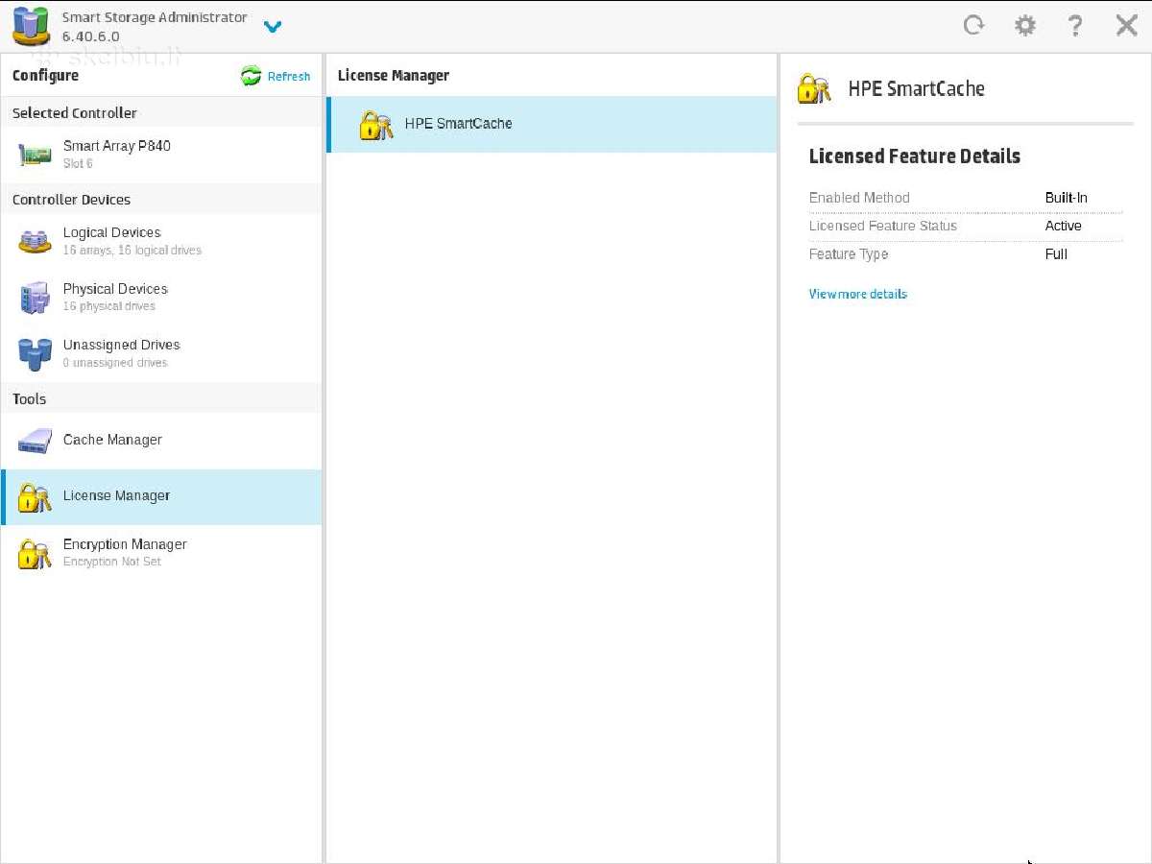
Task: Click the green Refresh arrows icon
Action: coord(252,77)
